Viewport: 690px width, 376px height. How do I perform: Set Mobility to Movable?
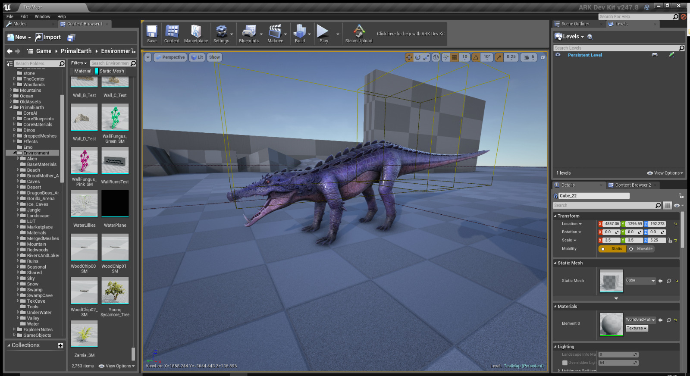[640, 249]
